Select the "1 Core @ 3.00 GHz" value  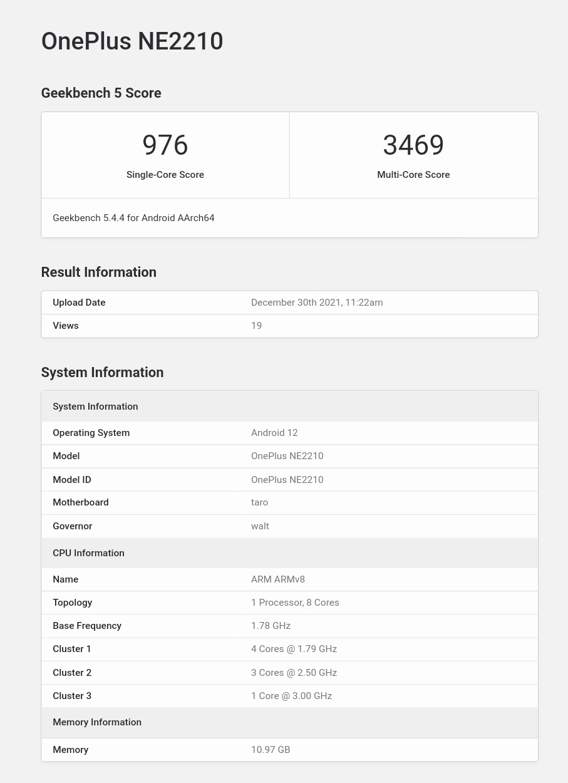click(292, 696)
